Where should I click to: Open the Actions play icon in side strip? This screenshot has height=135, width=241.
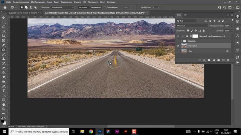point(238,63)
